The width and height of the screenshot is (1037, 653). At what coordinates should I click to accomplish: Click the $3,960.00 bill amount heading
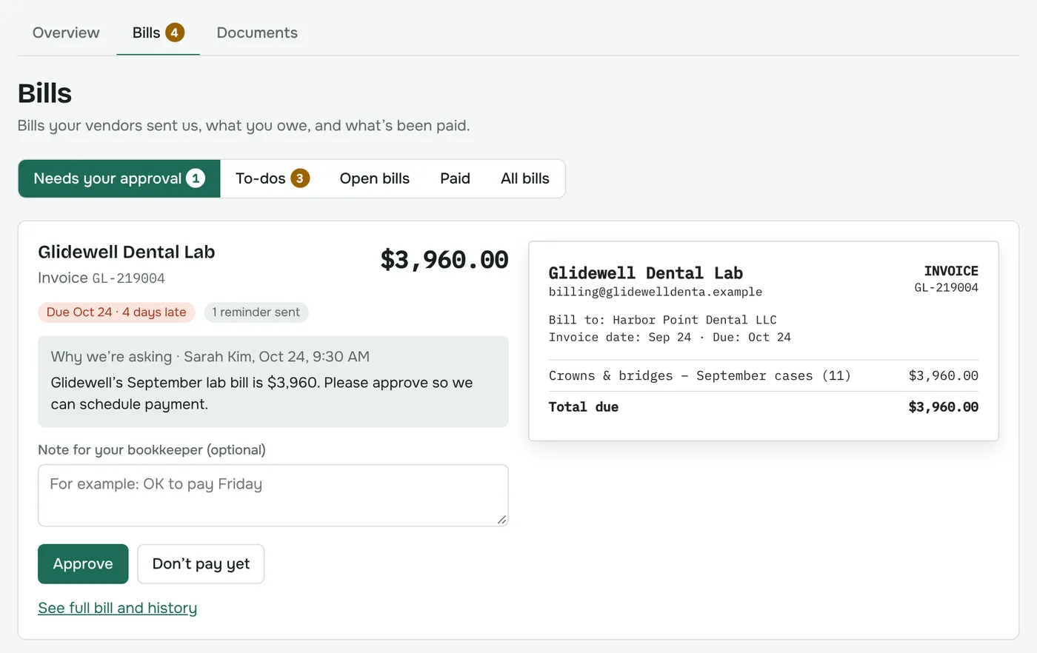coord(444,260)
